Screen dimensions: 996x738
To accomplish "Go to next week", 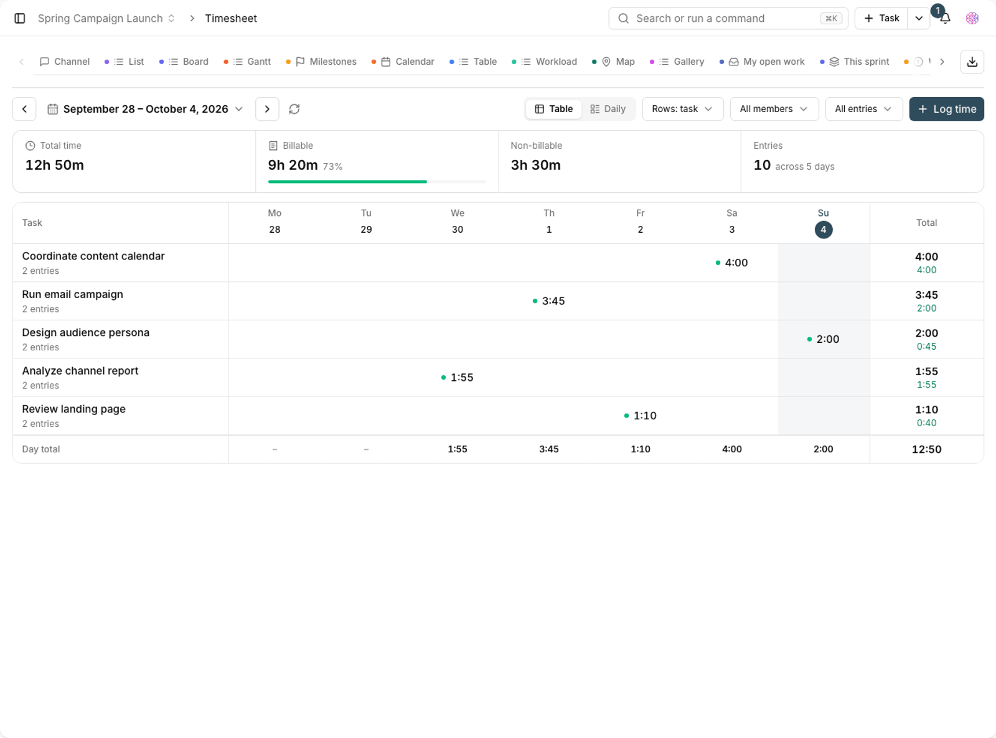I will coord(267,109).
